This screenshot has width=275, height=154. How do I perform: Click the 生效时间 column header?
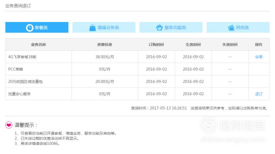[x=193, y=44]
